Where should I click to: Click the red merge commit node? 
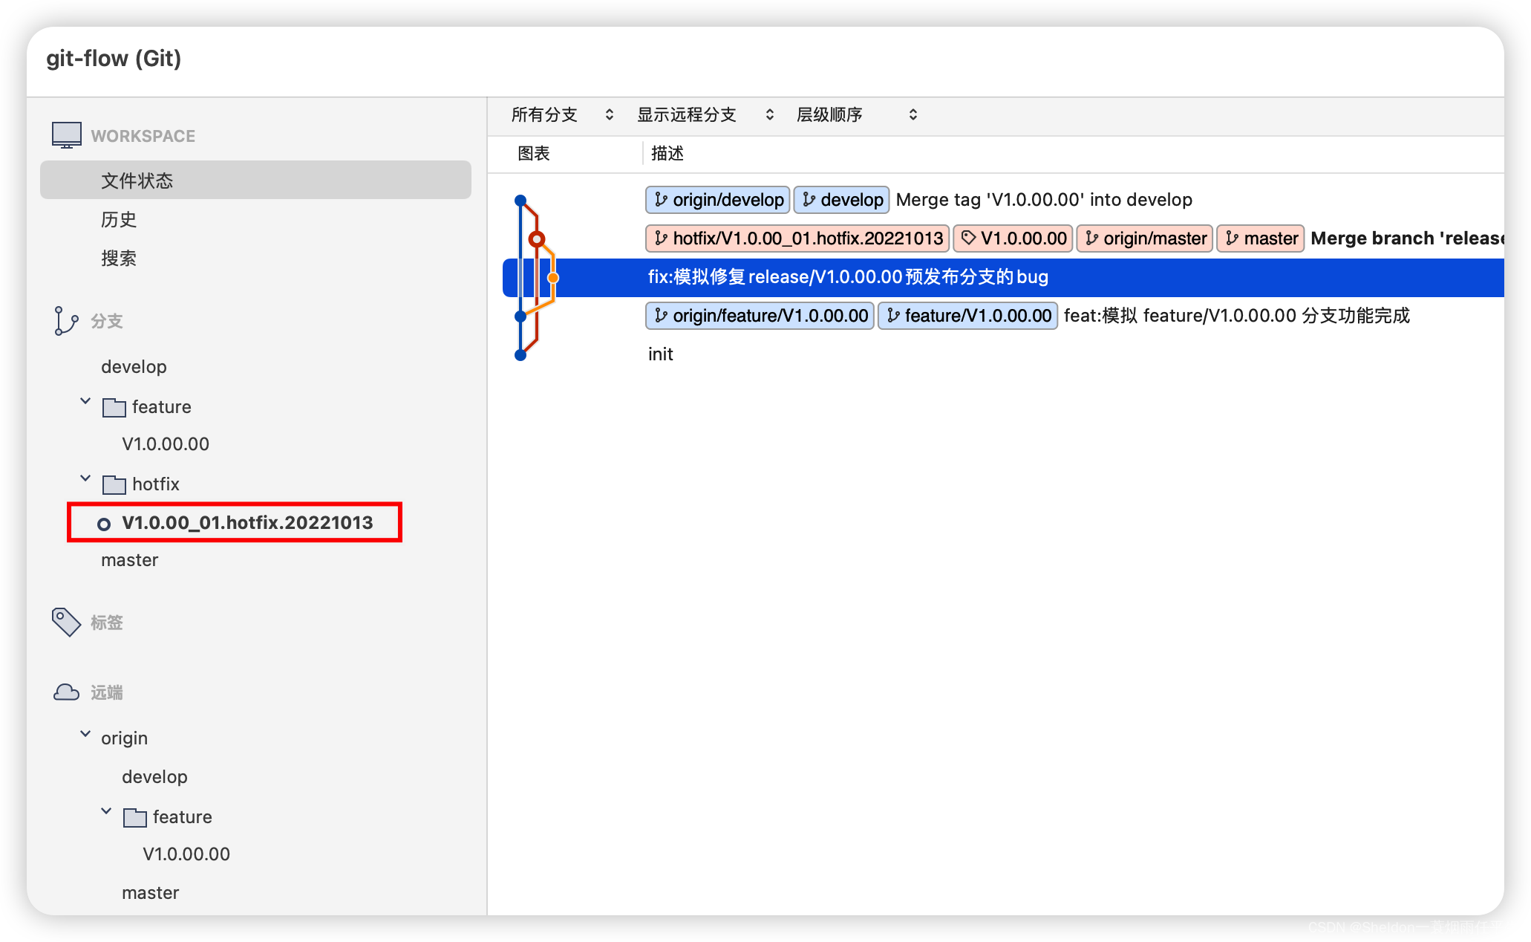coord(537,239)
